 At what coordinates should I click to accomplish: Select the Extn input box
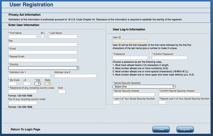tap(62, 91)
